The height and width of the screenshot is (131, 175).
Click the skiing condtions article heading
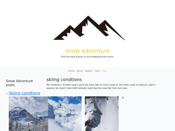pyautogui.click(x=64, y=80)
